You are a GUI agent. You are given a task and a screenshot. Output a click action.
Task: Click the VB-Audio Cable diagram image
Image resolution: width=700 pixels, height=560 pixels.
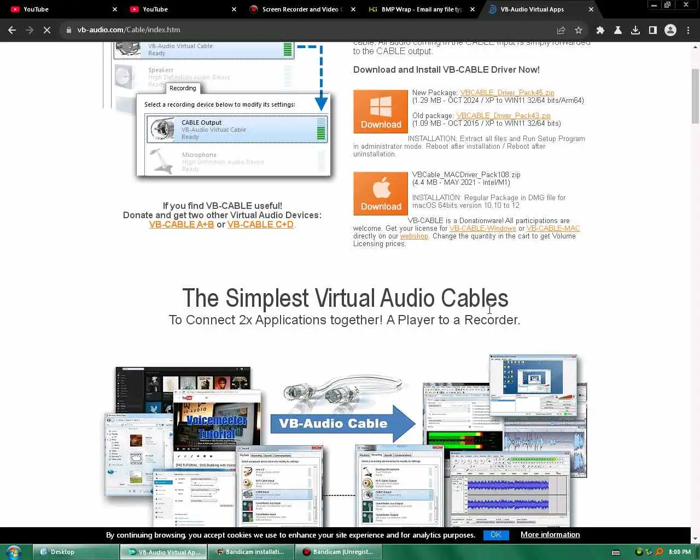click(345, 440)
